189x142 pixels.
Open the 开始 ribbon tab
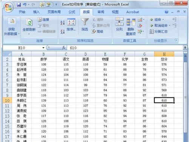[22, 12]
